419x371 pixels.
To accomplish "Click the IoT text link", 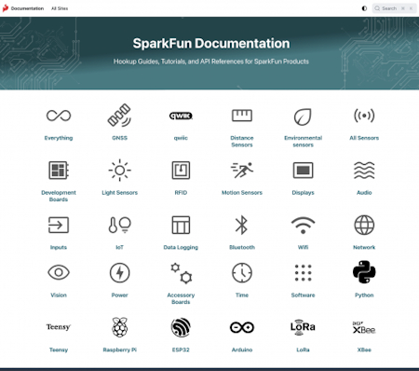I will (x=120, y=247).
